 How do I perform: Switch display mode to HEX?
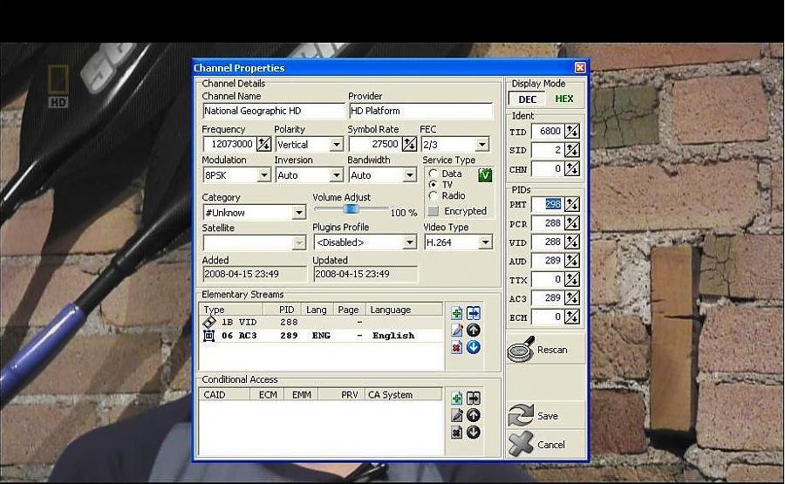pyautogui.click(x=564, y=99)
